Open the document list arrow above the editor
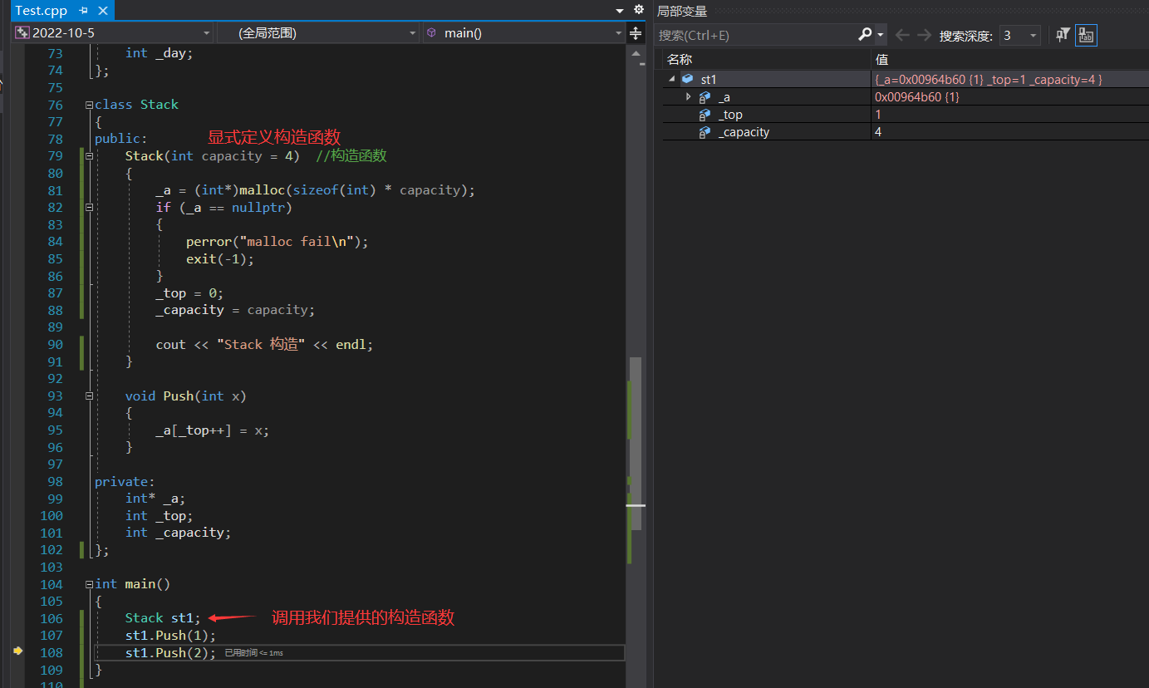The width and height of the screenshot is (1149, 688). point(620,11)
